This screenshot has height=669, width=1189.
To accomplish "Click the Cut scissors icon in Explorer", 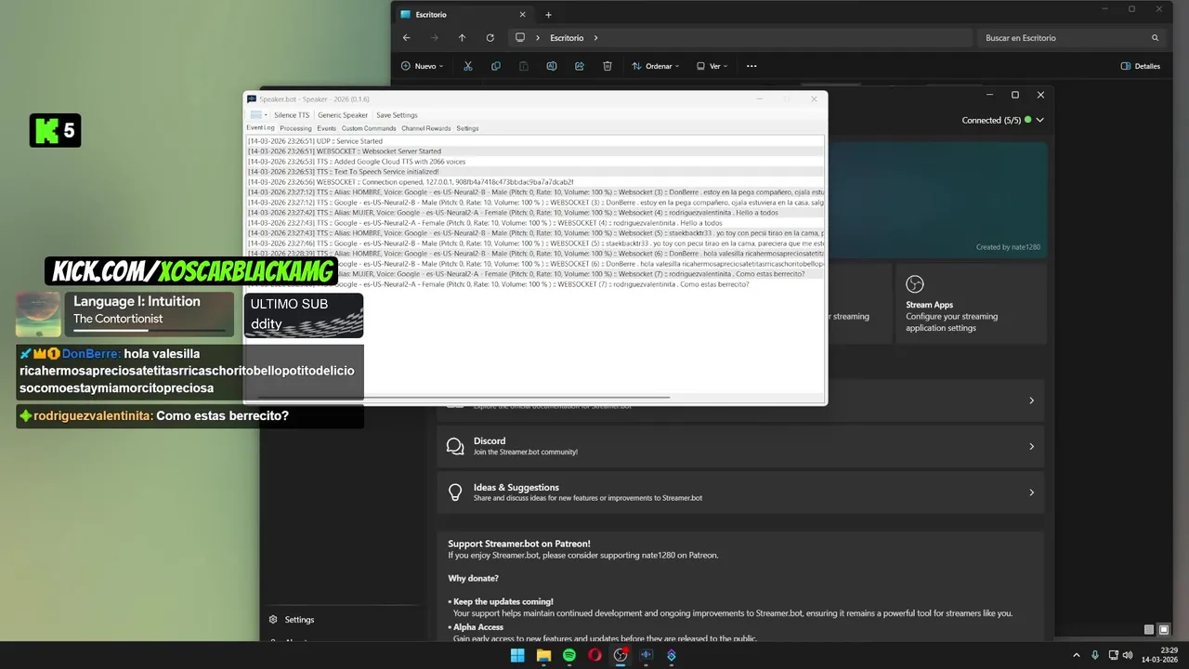I will (x=468, y=66).
